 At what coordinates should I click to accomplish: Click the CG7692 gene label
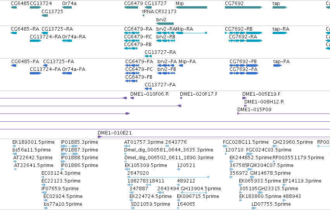pos(234,3)
